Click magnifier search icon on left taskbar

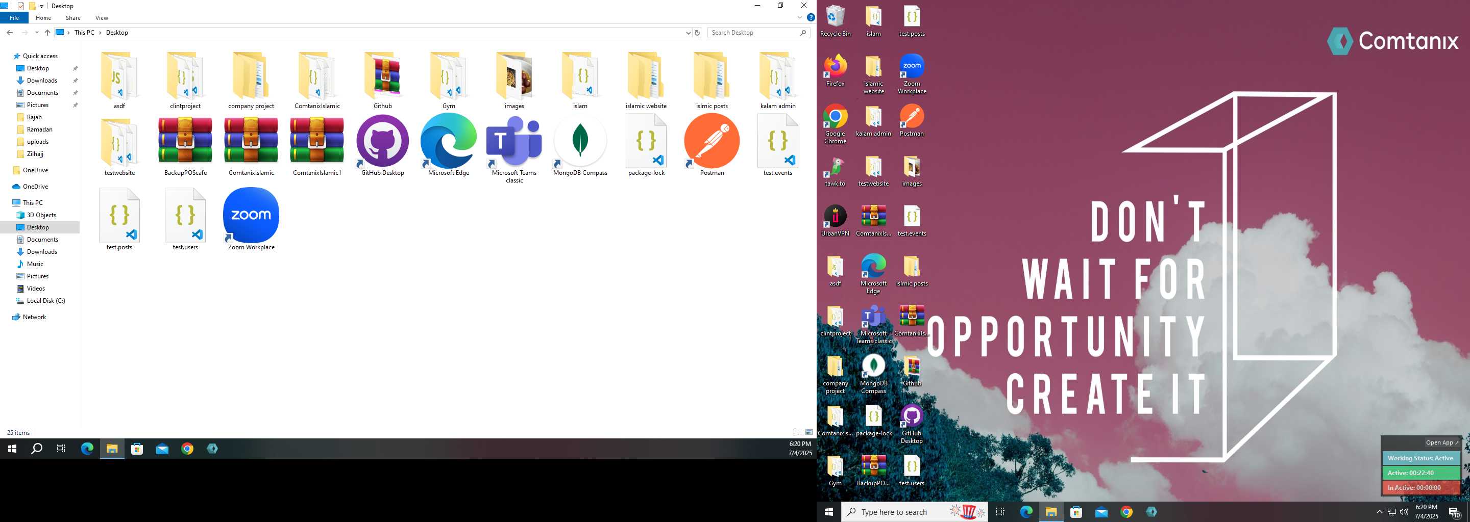pos(37,449)
